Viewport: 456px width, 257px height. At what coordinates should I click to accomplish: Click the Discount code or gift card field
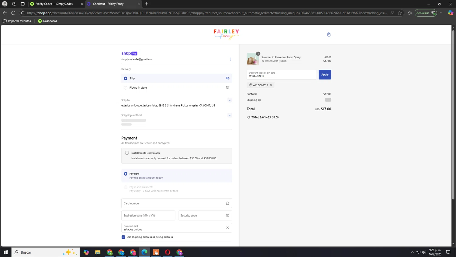pyautogui.click(x=281, y=75)
